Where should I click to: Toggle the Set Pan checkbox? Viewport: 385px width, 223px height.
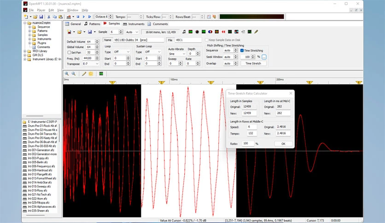69,53
